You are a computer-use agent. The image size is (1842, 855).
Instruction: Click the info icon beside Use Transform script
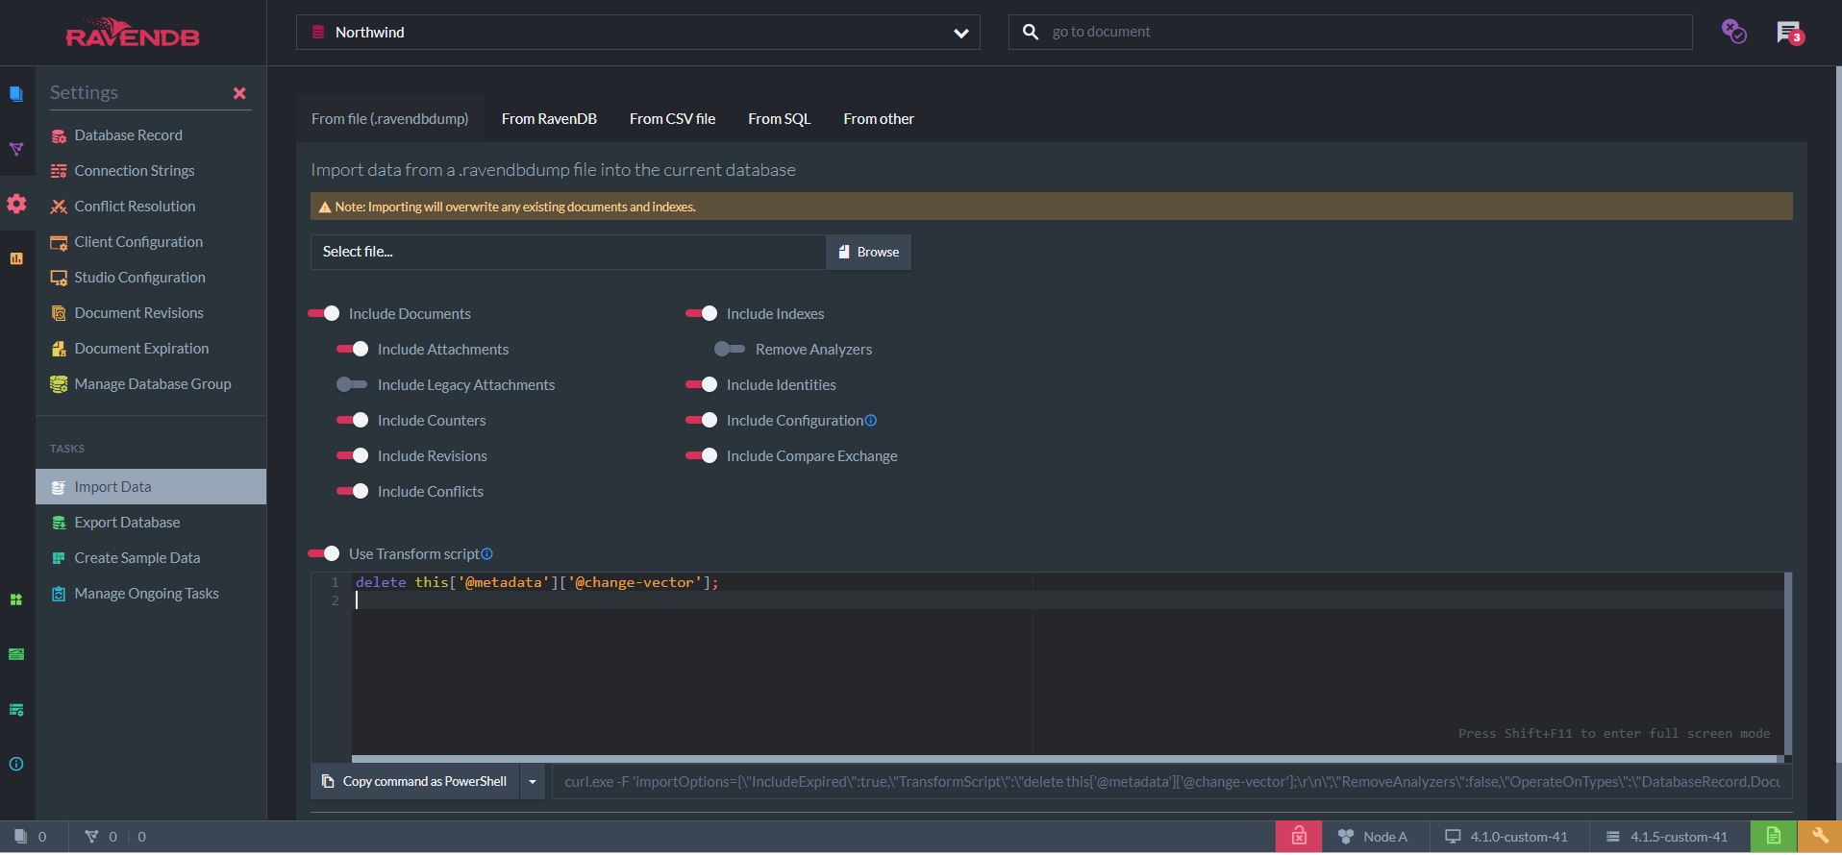487,553
